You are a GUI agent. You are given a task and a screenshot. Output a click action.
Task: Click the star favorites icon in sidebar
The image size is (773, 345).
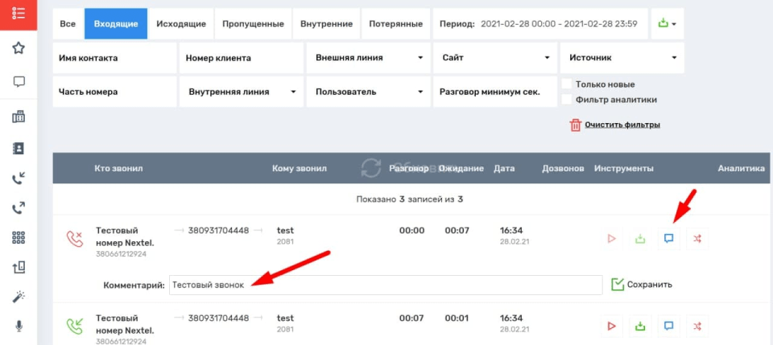[x=18, y=48]
